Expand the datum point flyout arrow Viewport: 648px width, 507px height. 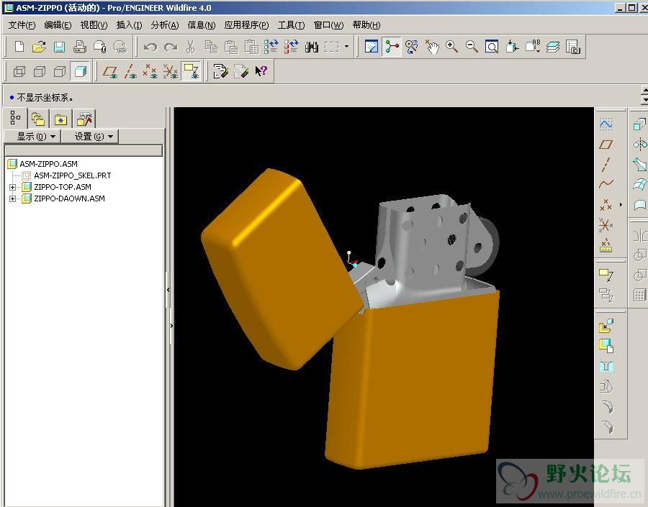(621, 204)
